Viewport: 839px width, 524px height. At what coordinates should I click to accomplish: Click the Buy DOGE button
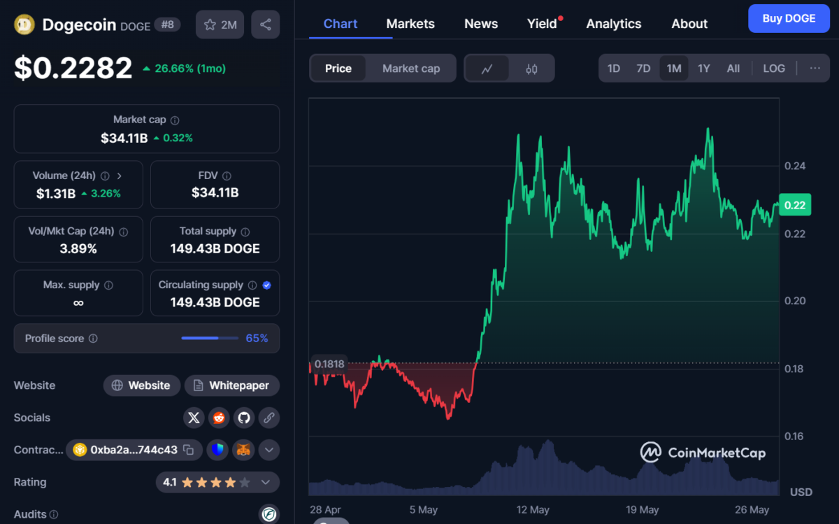[789, 18]
